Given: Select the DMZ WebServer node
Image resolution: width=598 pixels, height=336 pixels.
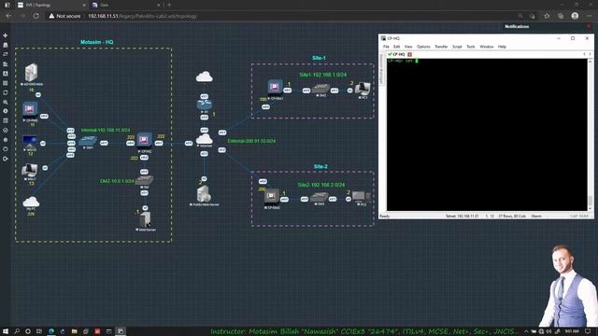Looking at the screenshot, I should tap(145, 219).
